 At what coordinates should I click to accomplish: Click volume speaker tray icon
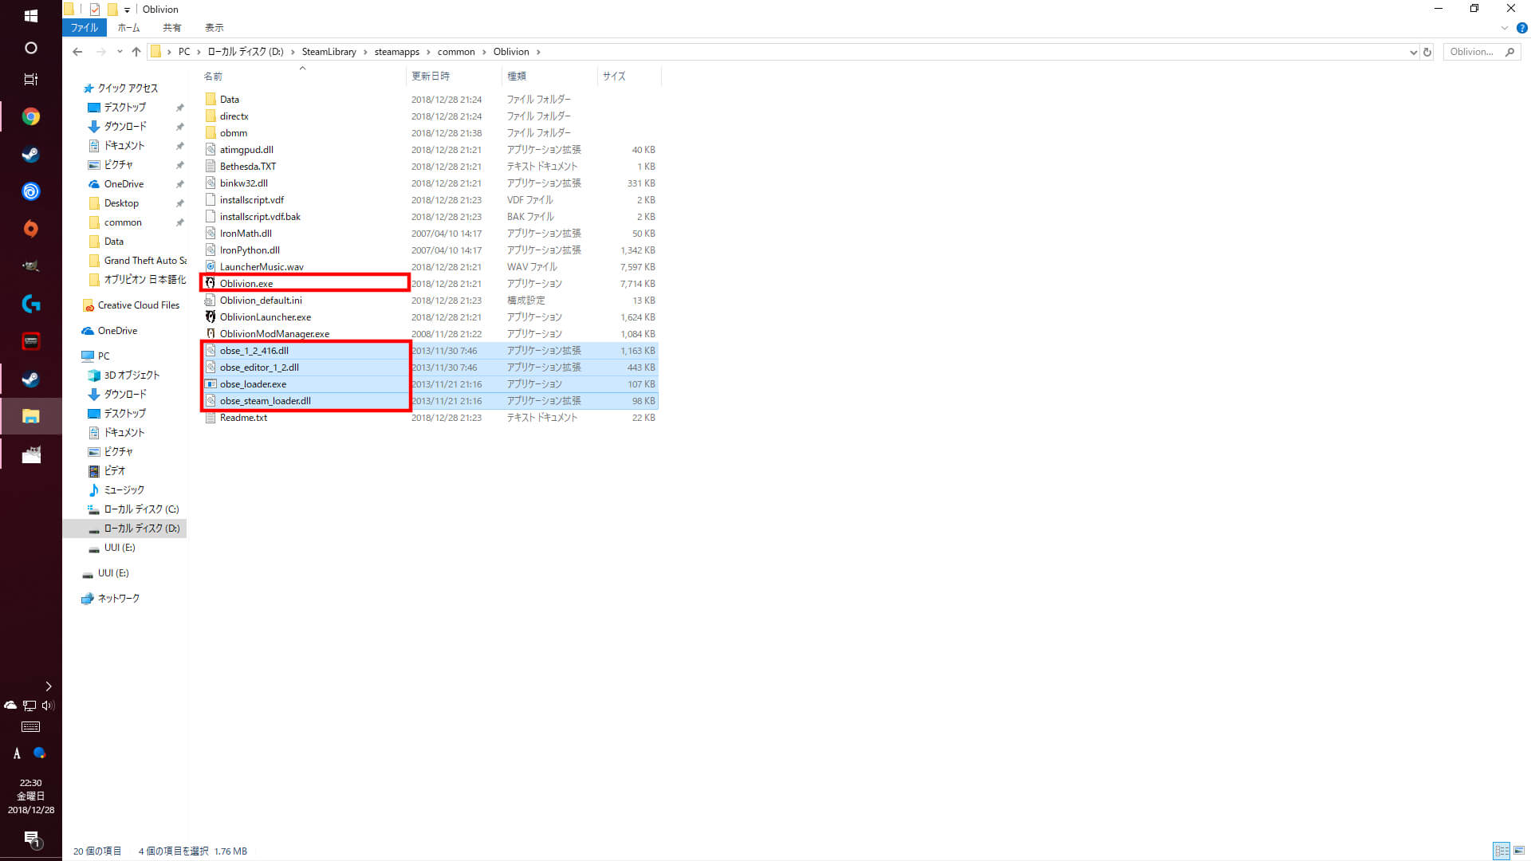pos(48,705)
